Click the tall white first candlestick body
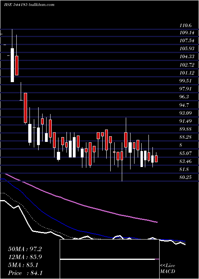The height and width of the screenshot is (279, 199). click(x=12, y=65)
